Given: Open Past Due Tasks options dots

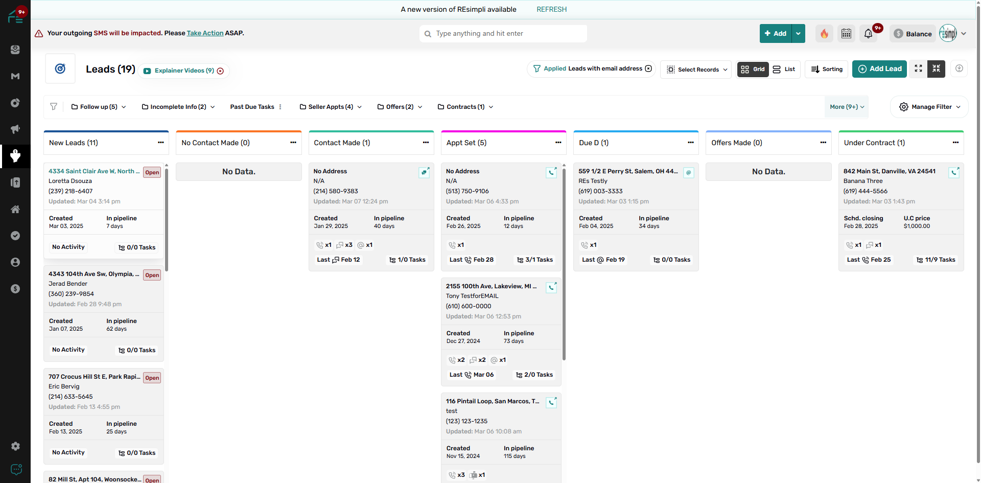Looking at the screenshot, I should click(280, 107).
